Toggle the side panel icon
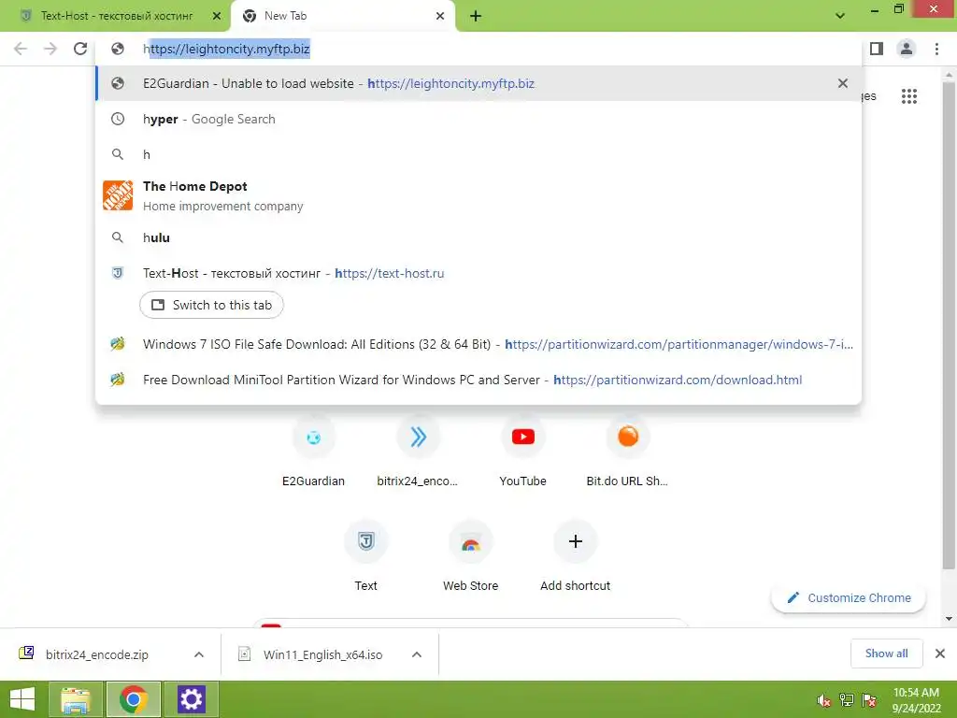 tap(877, 49)
